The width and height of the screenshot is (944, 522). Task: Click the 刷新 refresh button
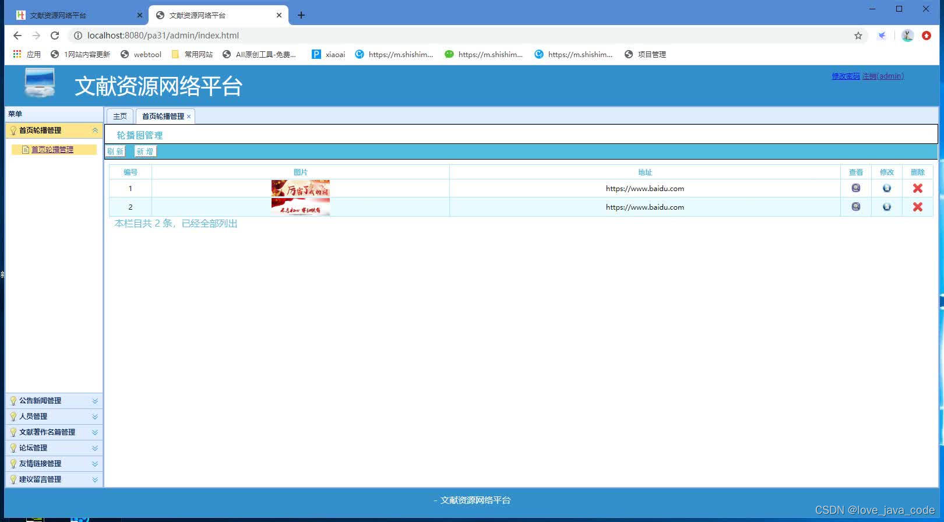pyautogui.click(x=115, y=151)
